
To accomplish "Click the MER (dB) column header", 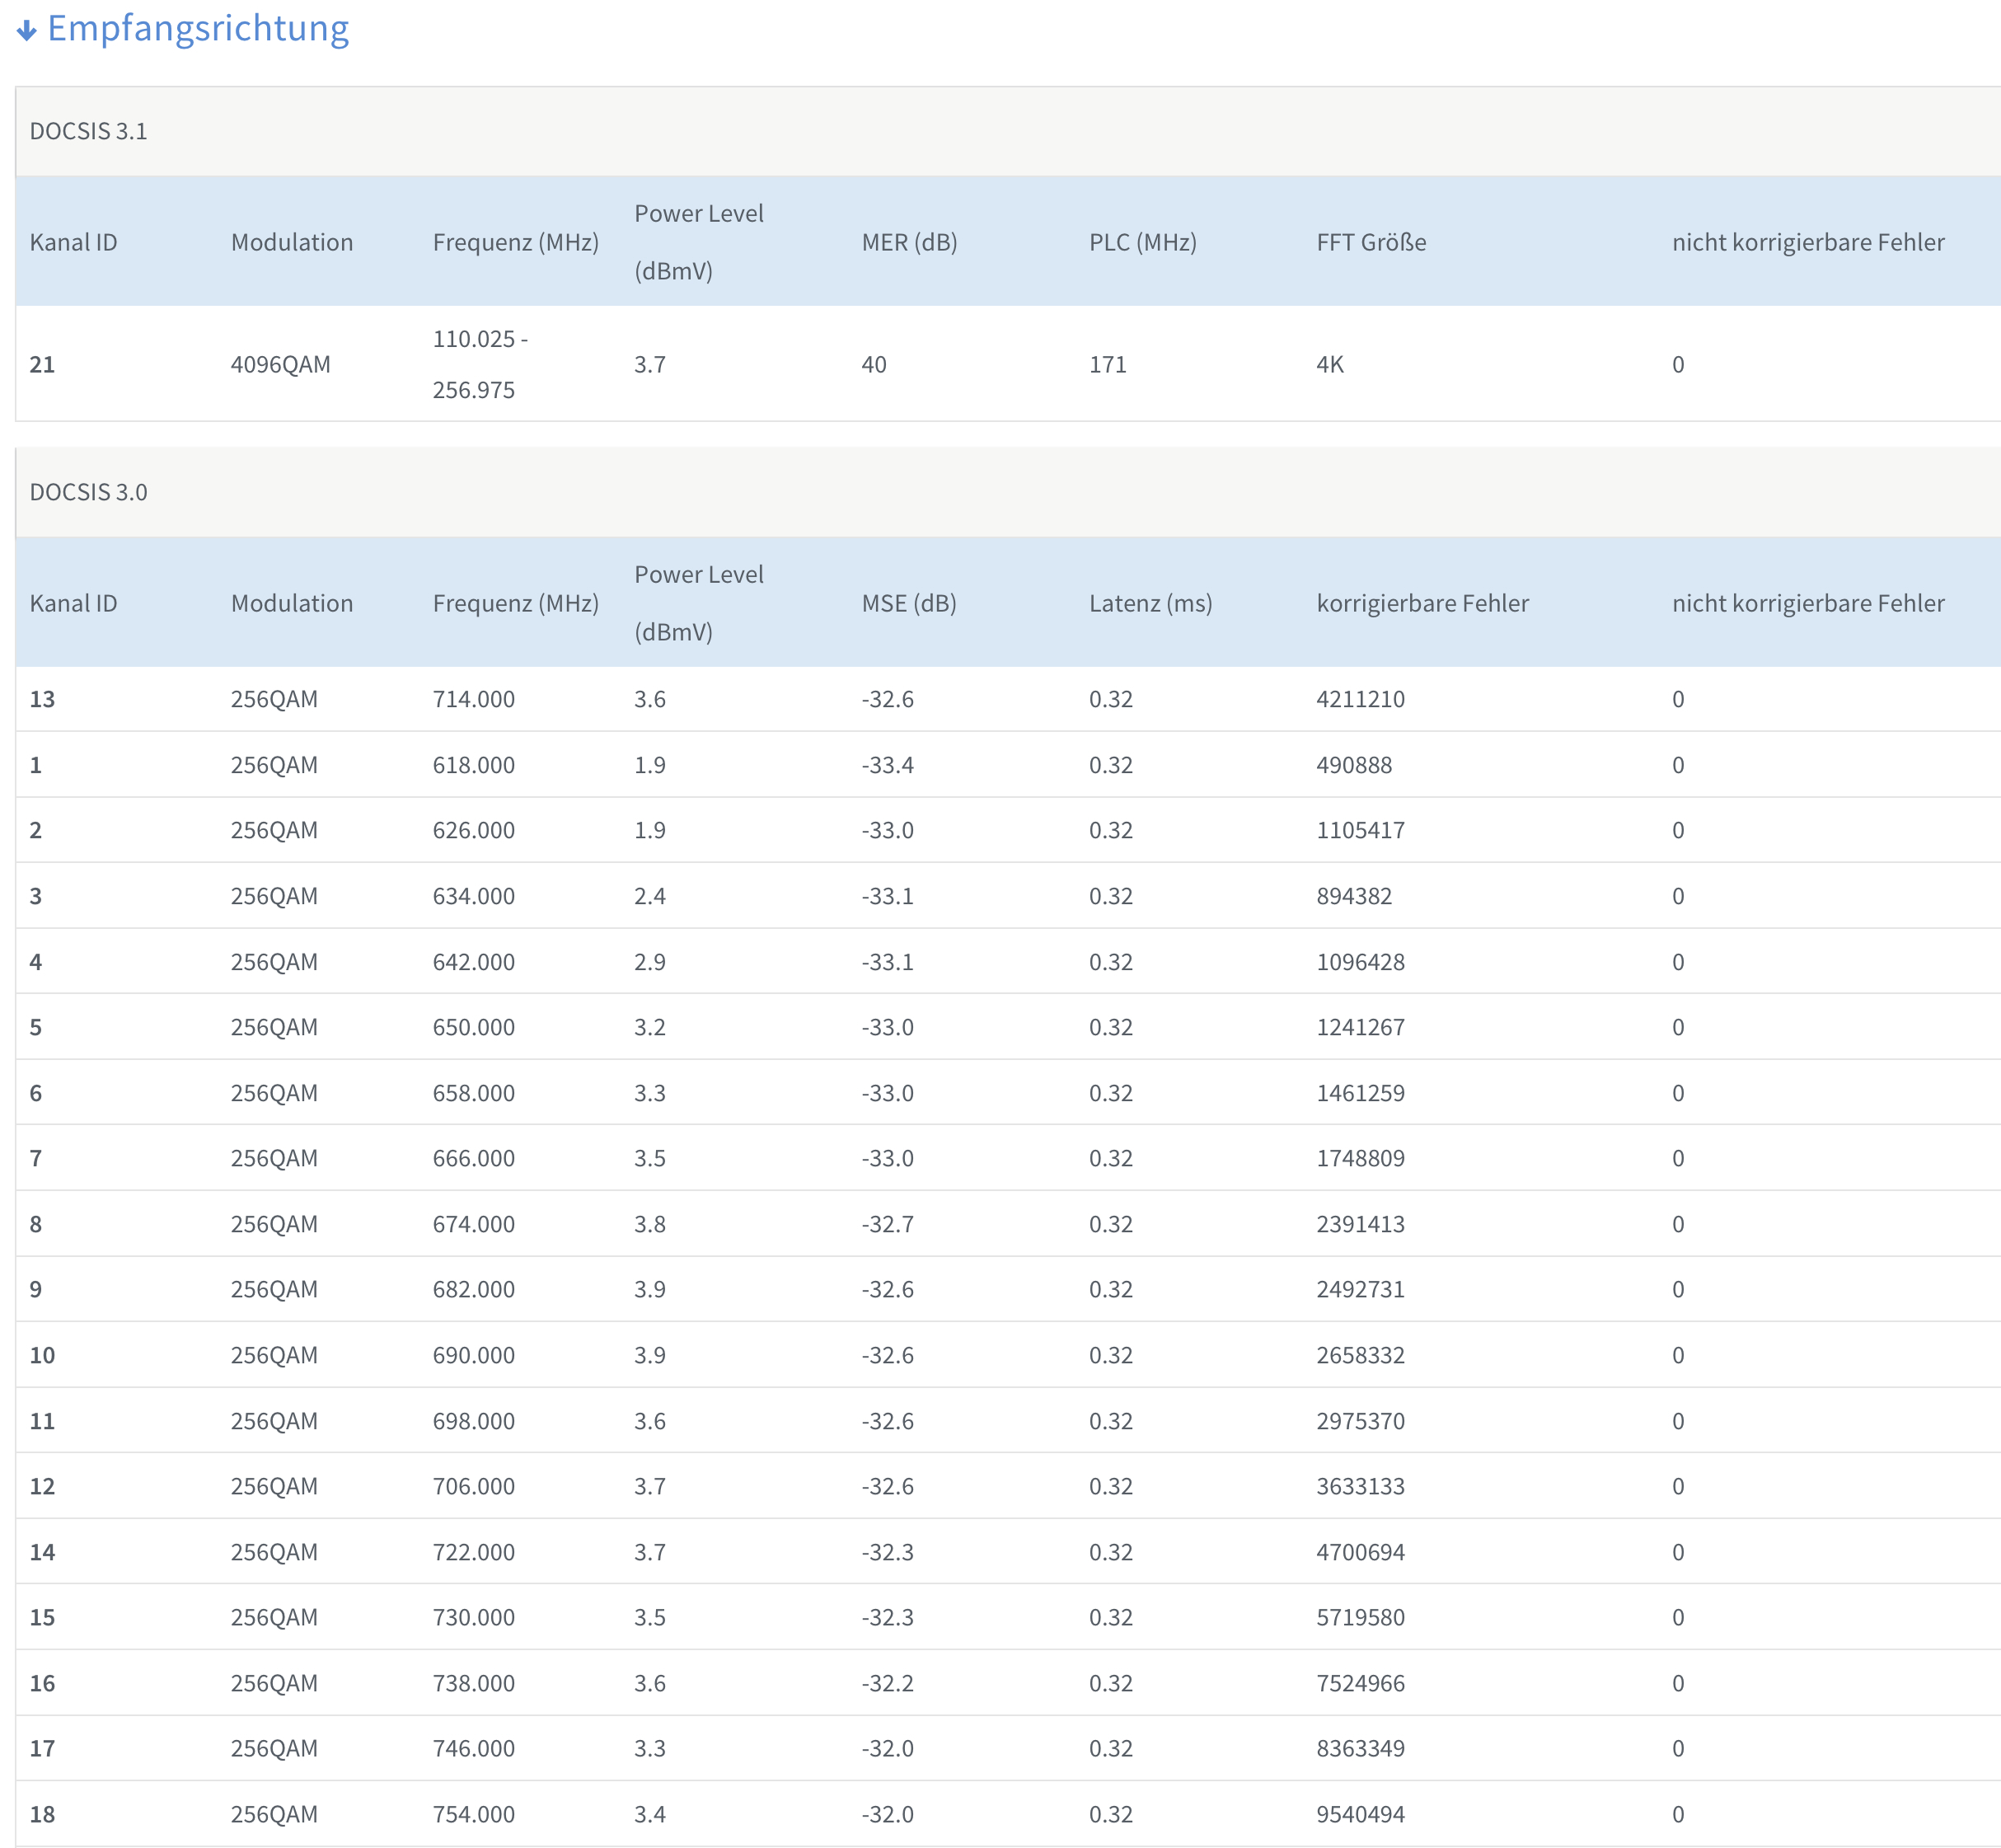I will pyautogui.click(x=909, y=242).
